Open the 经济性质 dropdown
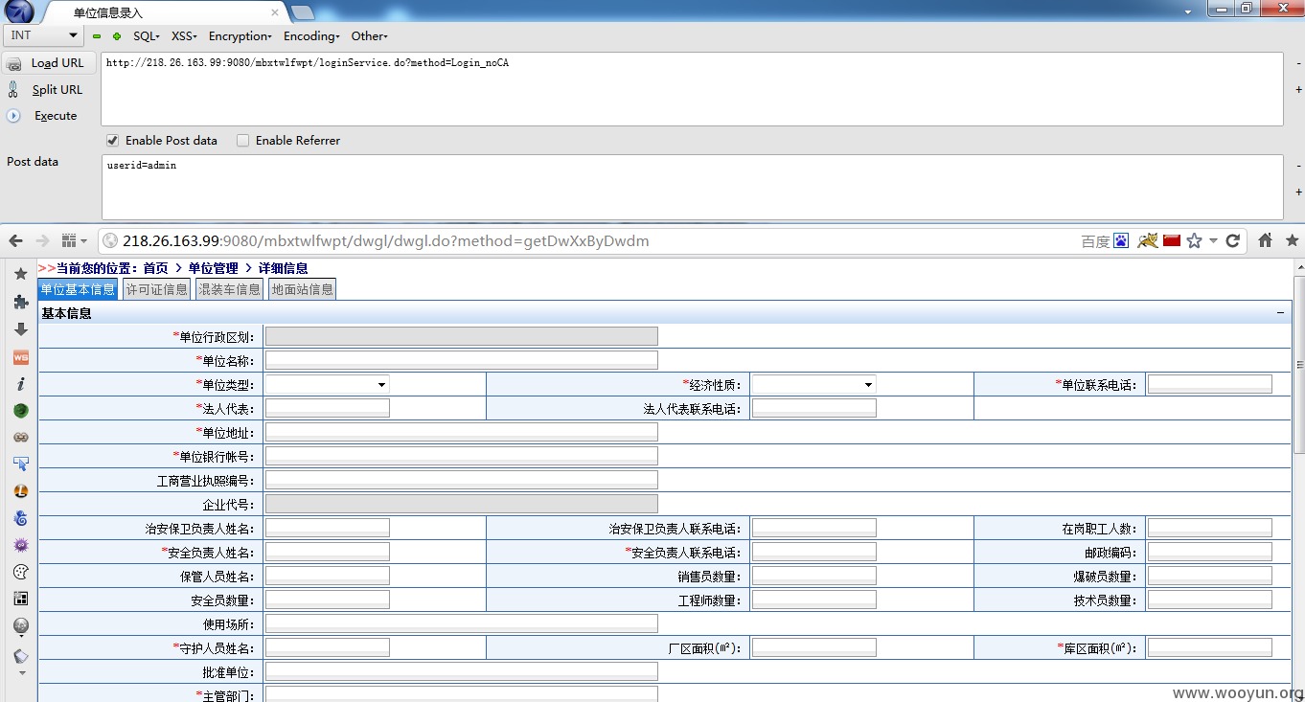 [813, 384]
